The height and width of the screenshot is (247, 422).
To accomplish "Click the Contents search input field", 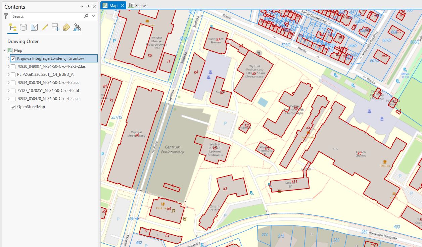I will 47,16.
